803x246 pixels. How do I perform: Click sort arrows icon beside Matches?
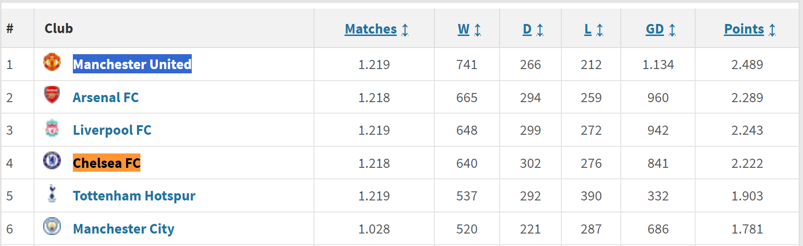pyautogui.click(x=405, y=30)
